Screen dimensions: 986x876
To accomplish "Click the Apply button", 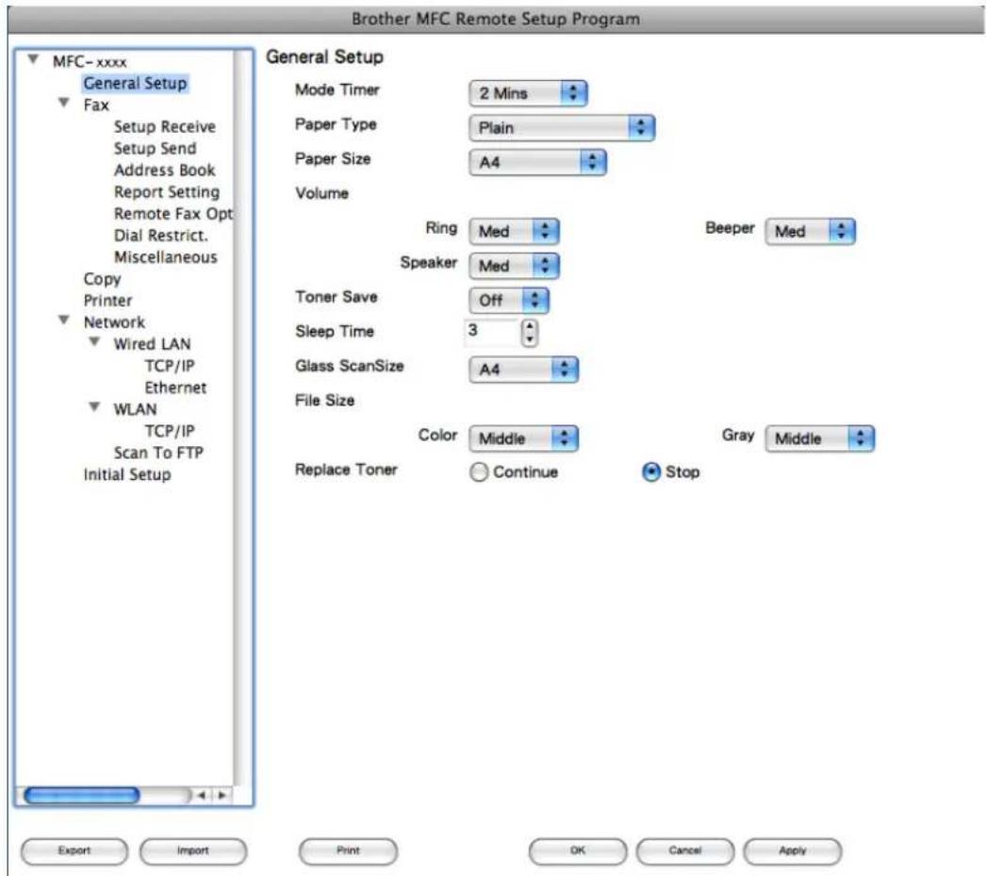I will (793, 851).
